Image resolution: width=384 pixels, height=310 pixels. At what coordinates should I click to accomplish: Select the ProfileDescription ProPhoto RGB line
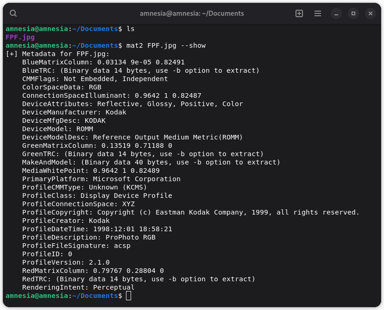point(91,237)
